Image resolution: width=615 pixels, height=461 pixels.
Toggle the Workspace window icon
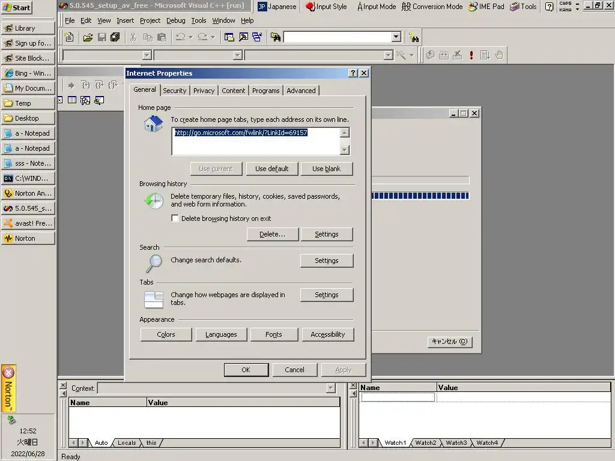[x=229, y=37]
